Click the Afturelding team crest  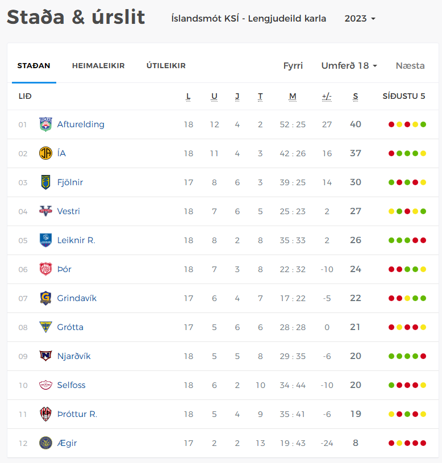pyautogui.click(x=45, y=124)
